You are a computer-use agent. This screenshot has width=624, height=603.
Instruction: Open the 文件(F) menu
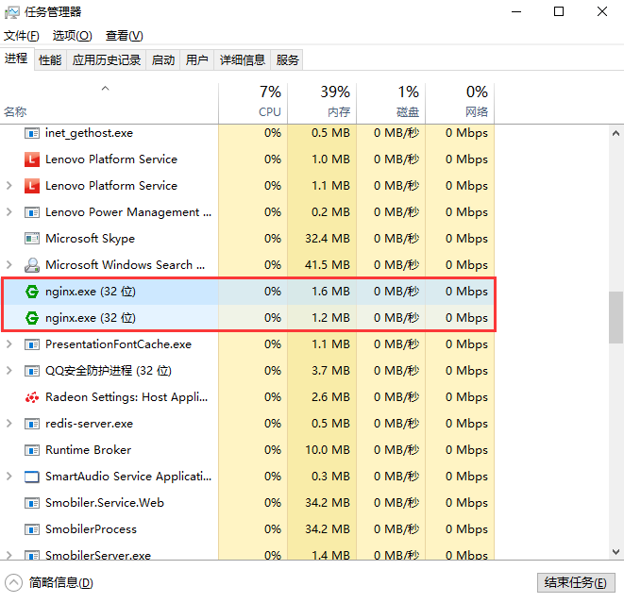click(22, 36)
